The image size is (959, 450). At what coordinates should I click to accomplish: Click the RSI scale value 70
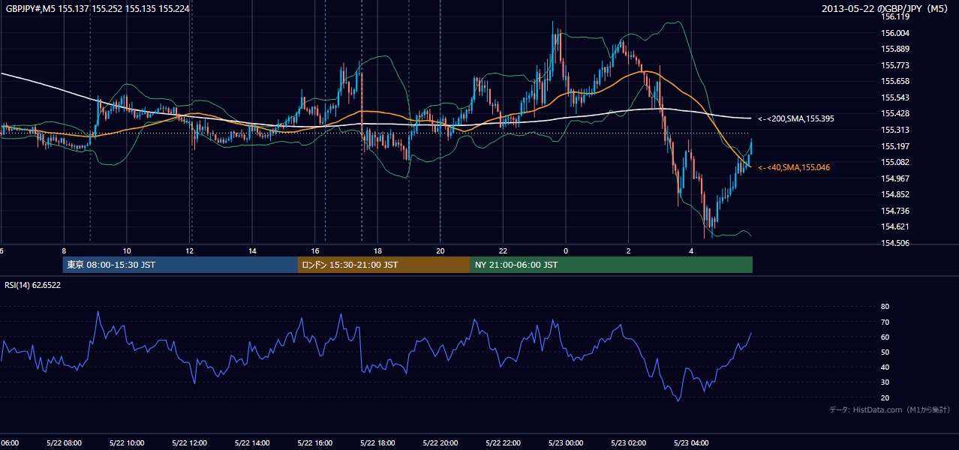coord(885,322)
